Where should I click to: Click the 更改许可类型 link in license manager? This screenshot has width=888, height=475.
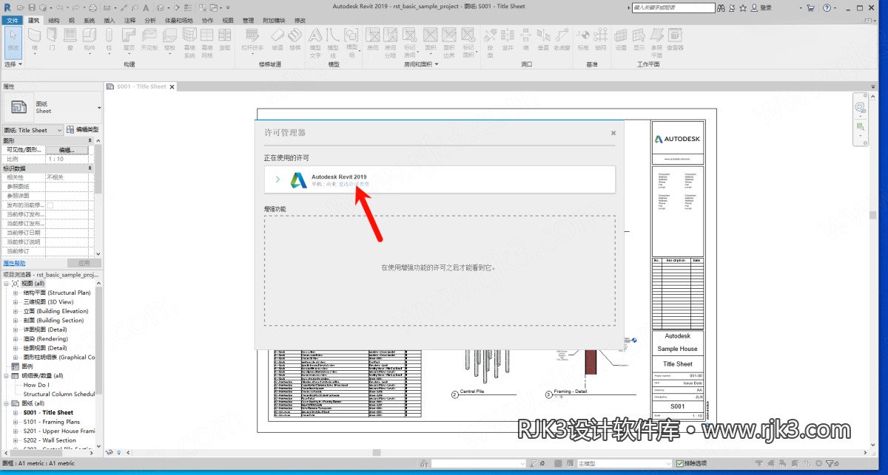[x=353, y=184]
